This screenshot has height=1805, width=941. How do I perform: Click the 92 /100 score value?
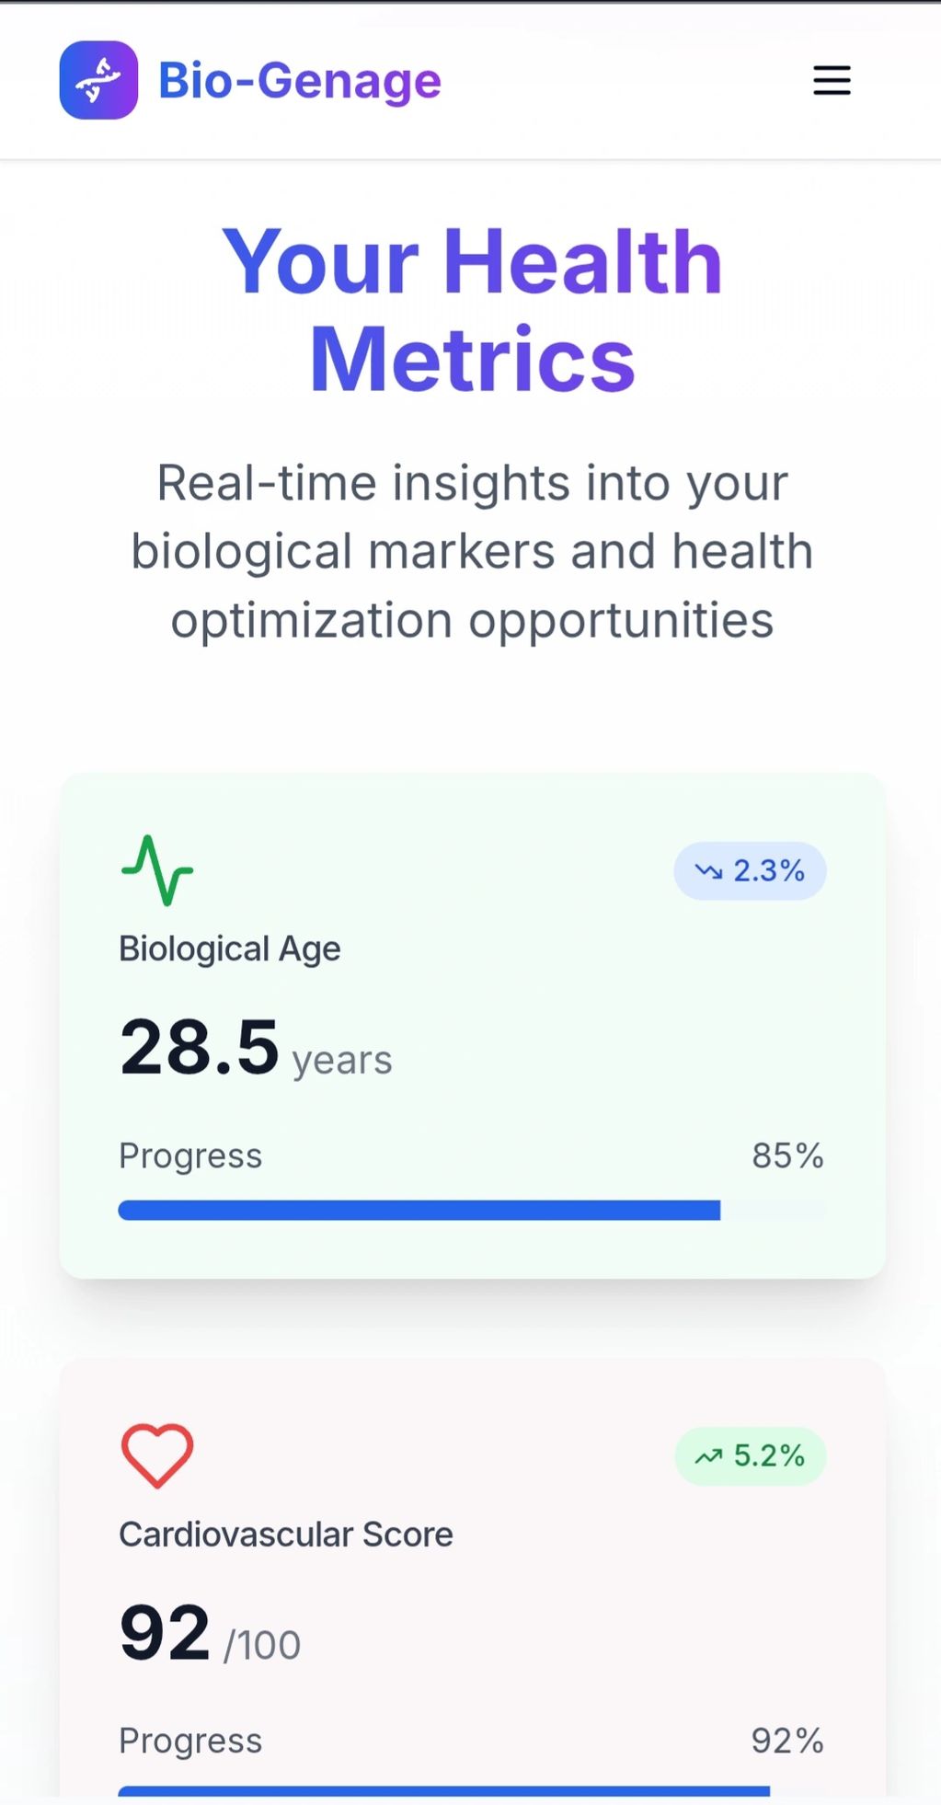coord(210,1635)
